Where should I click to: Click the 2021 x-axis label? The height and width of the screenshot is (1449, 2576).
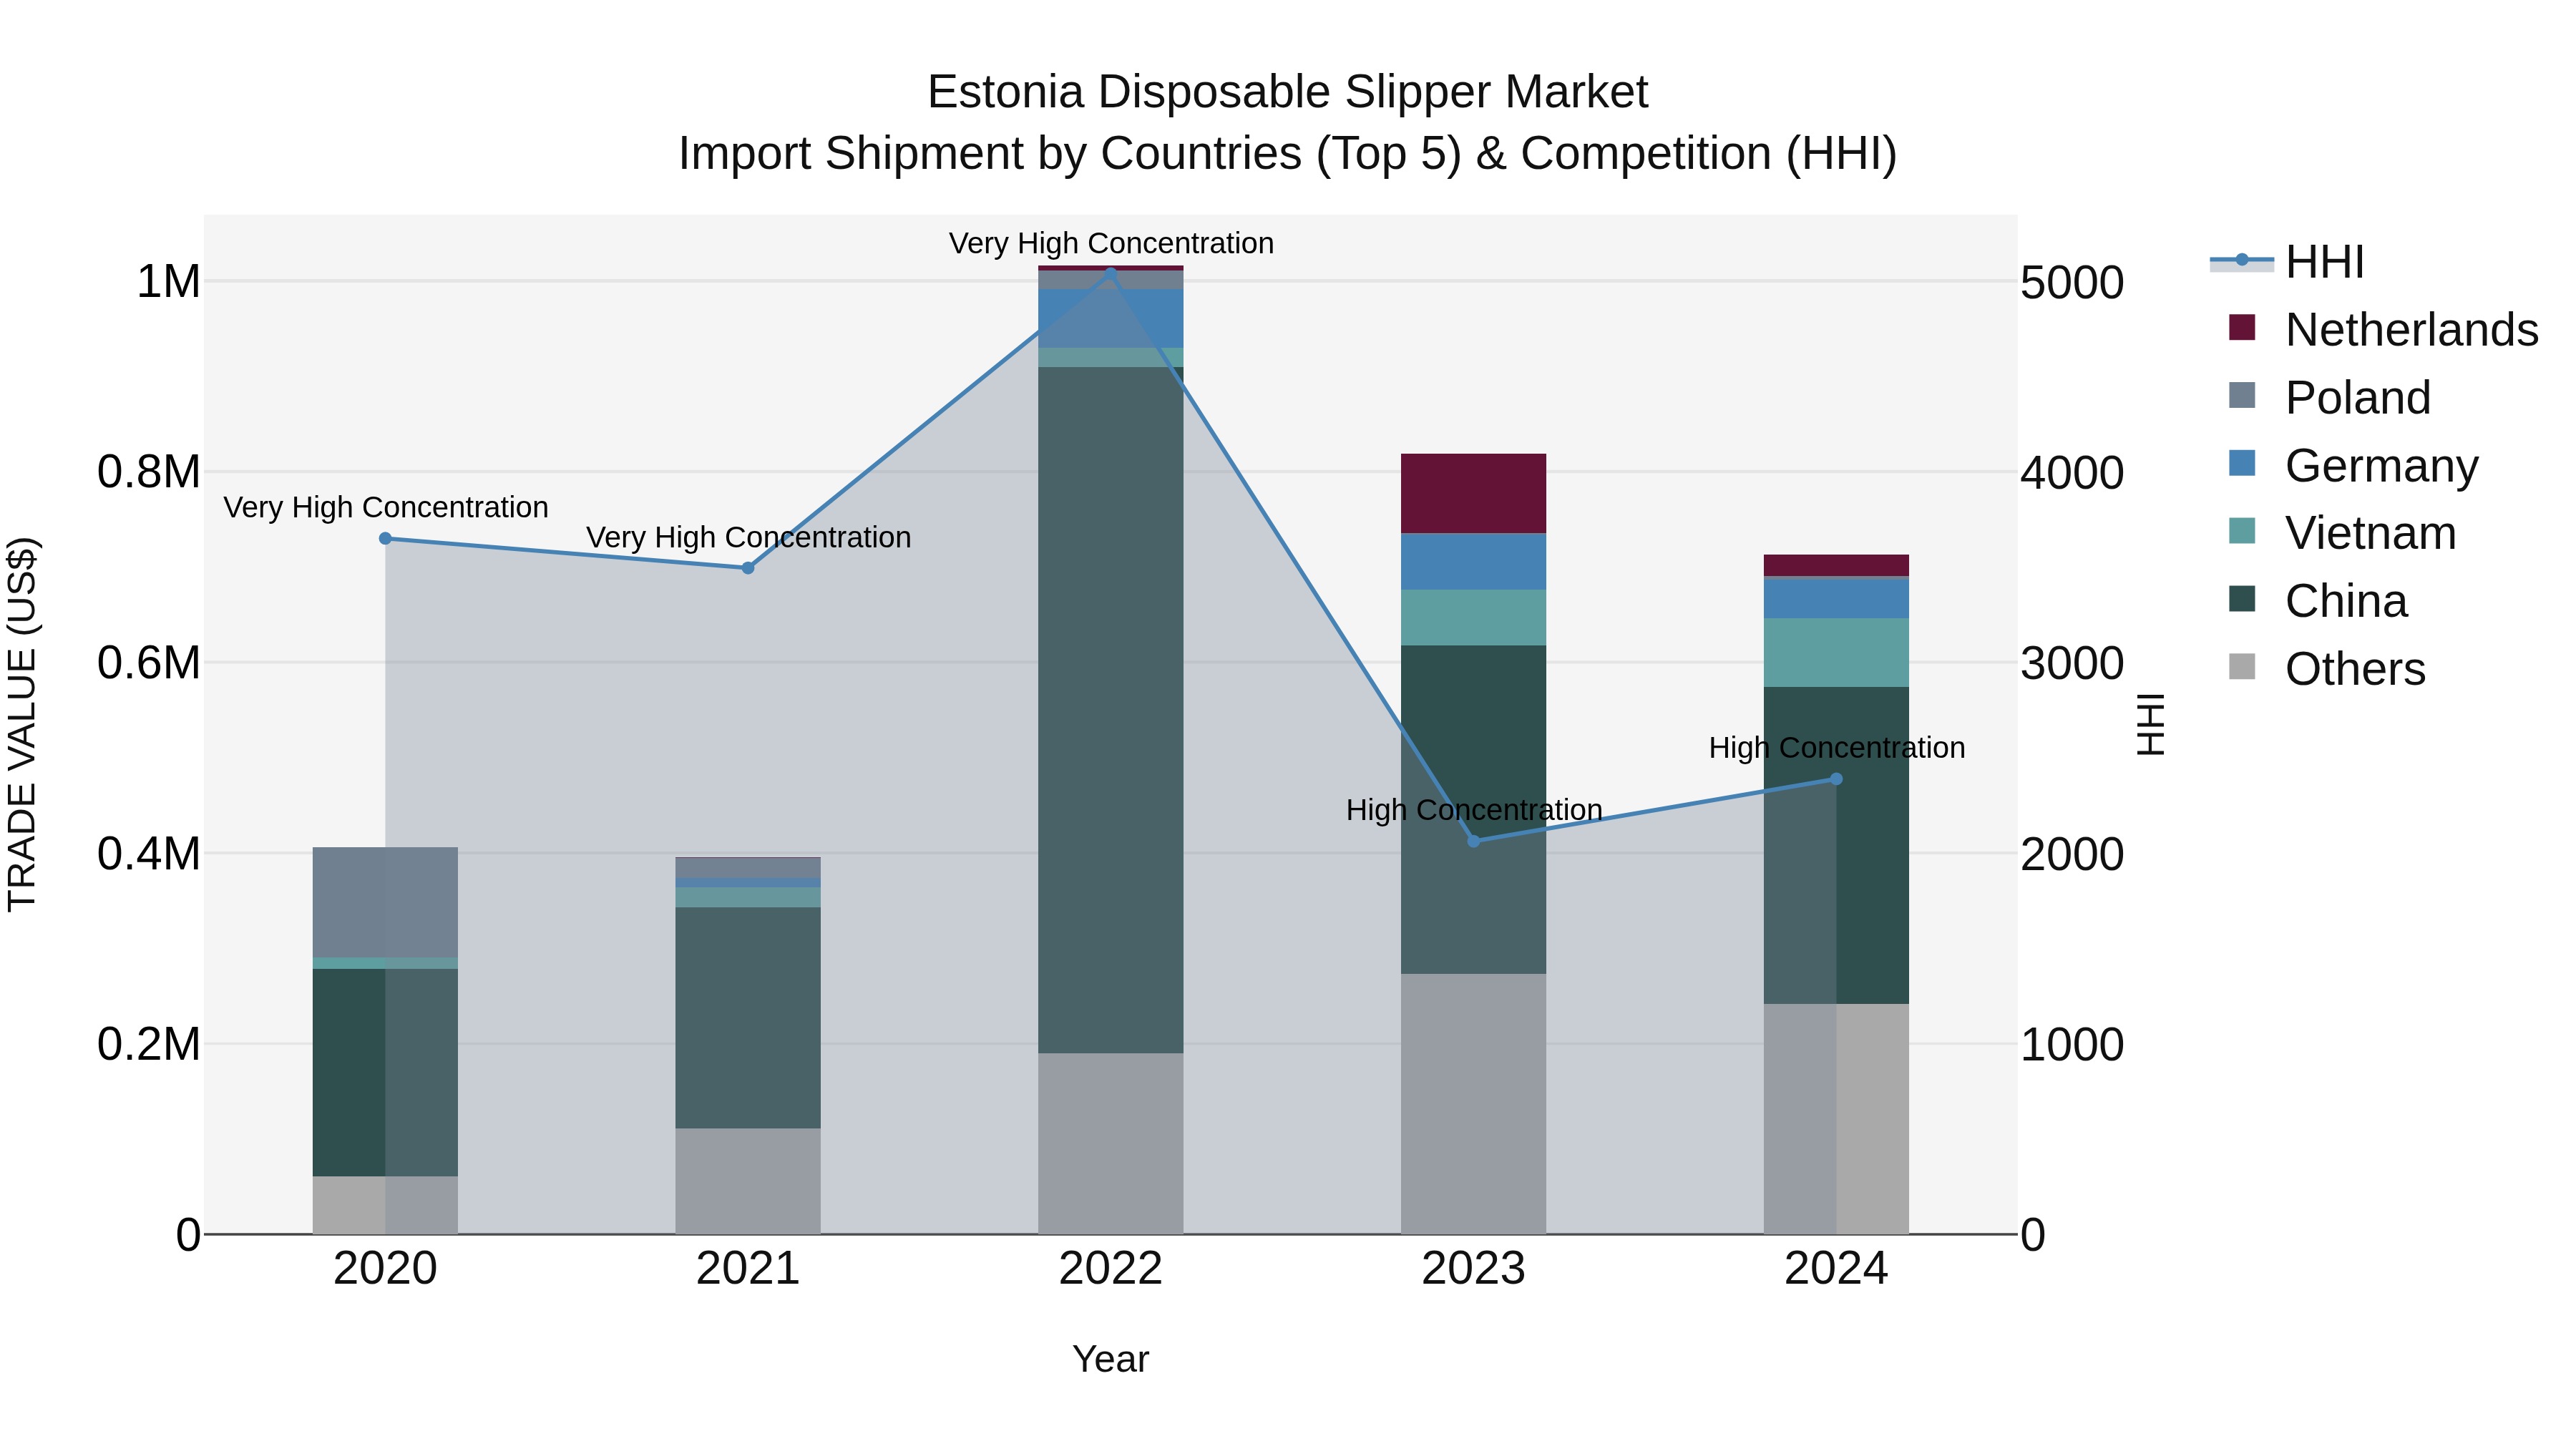(x=748, y=1269)
